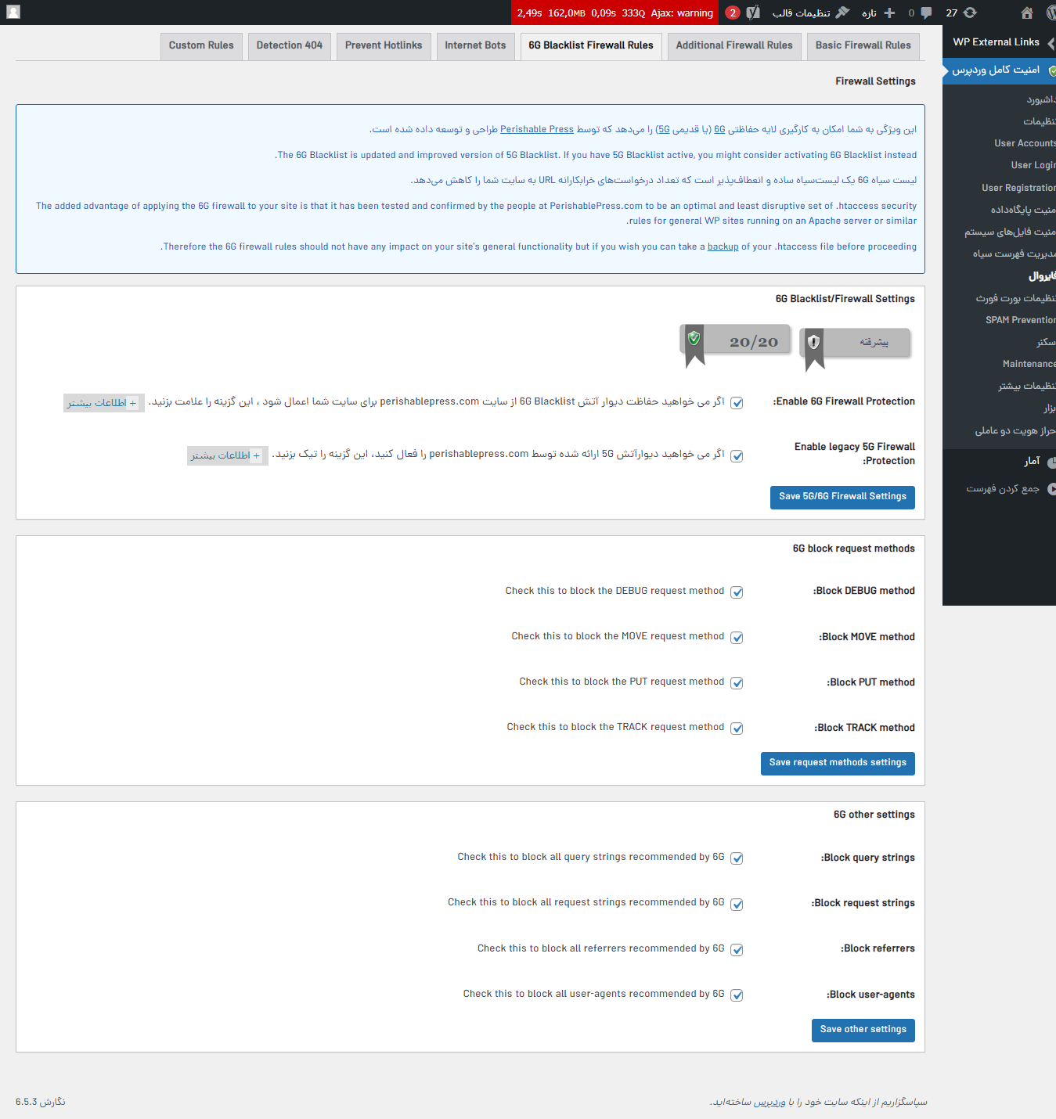Viewport: 1056px width, 1119px height.
Task: Switch to Basic Firewall Rules tab
Action: pyautogui.click(x=863, y=46)
